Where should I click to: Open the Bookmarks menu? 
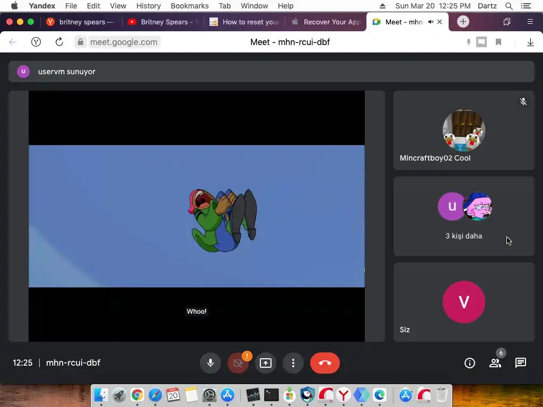point(190,6)
